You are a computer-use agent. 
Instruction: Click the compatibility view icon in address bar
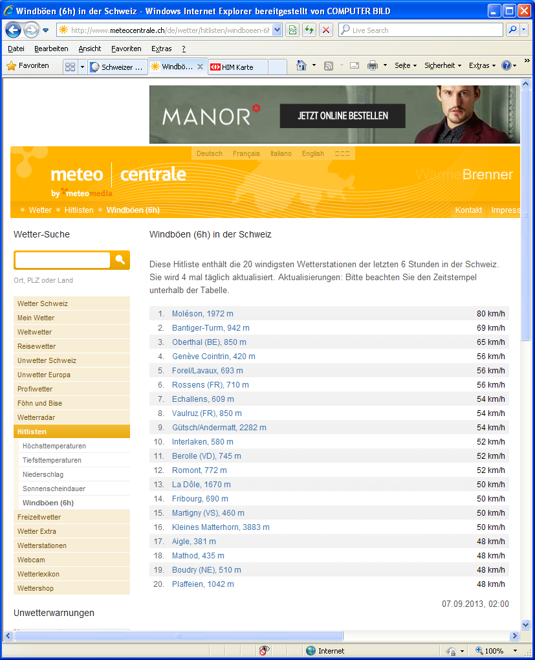point(292,30)
